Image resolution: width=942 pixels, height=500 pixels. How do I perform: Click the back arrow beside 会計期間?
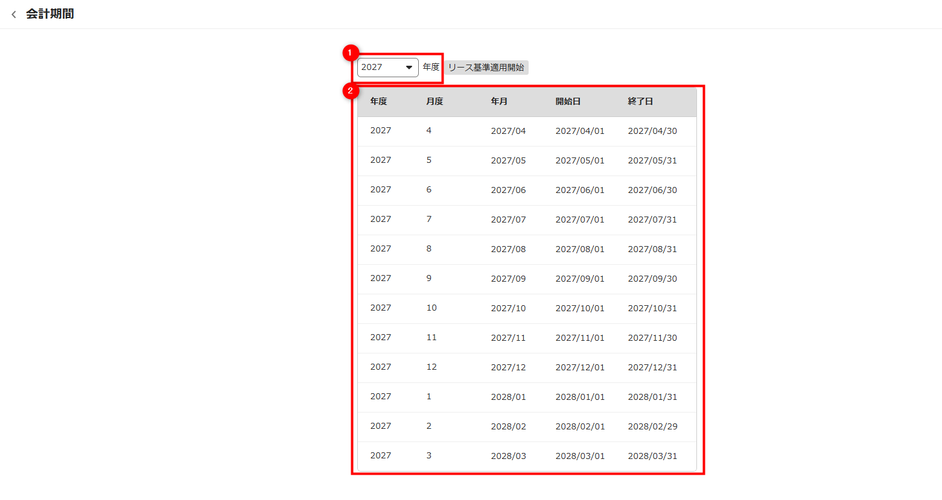(x=14, y=14)
